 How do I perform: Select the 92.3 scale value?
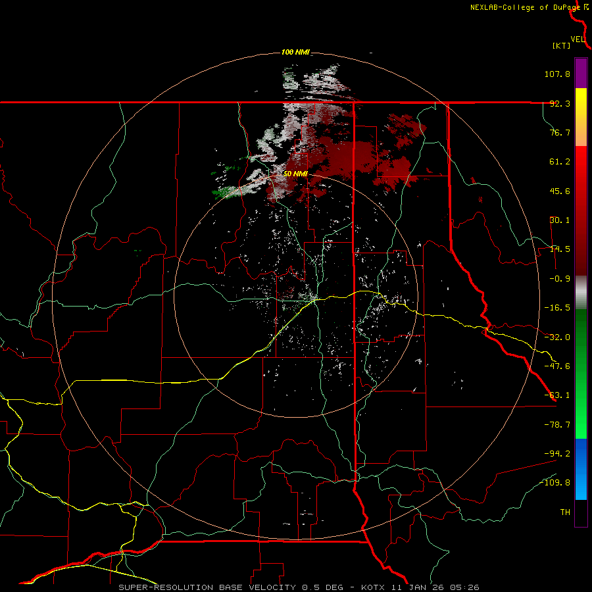coord(560,103)
